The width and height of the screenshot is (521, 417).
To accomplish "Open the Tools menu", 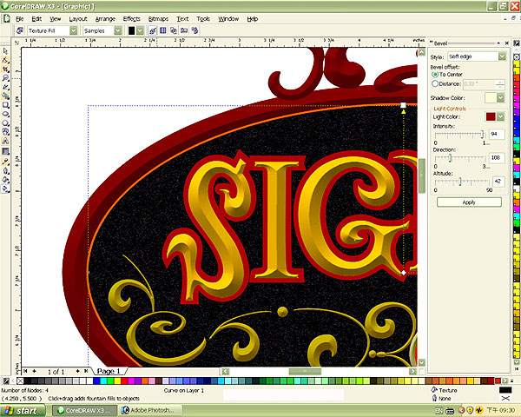I will [203, 19].
